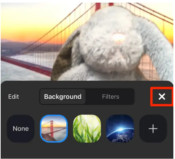Pick the Earth from space background
The image size is (175, 159).
(x=120, y=129)
